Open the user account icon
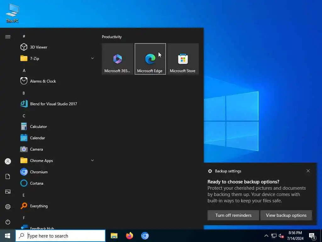 pos(8,161)
